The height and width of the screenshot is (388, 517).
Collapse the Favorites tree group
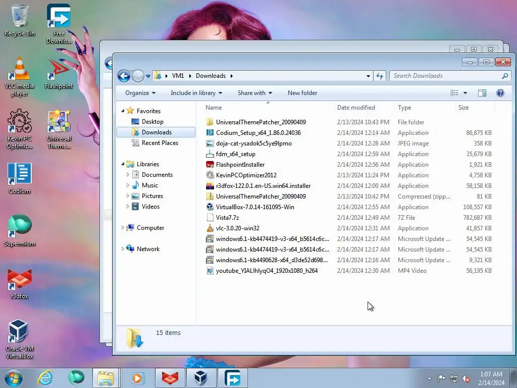123,111
